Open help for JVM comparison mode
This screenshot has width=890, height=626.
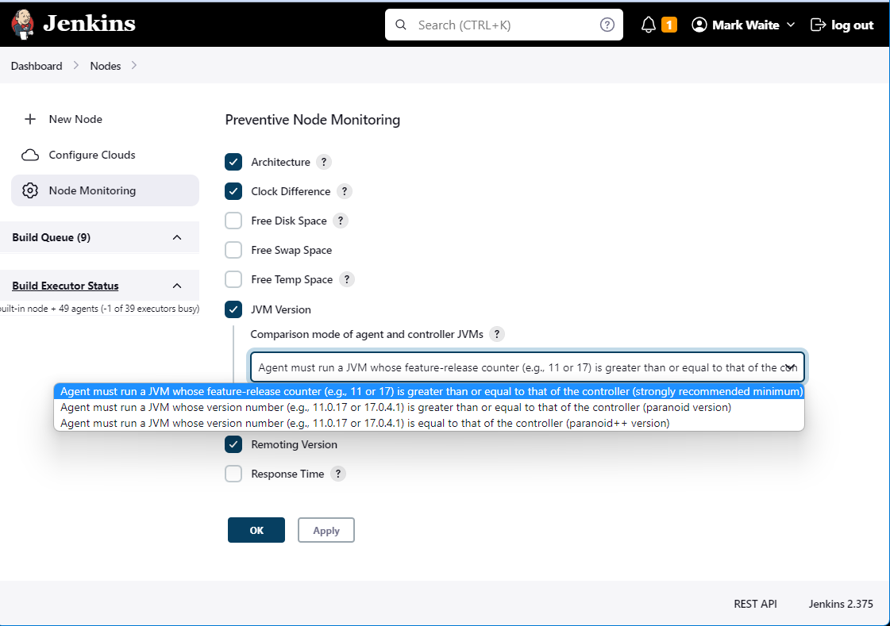click(497, 335)
